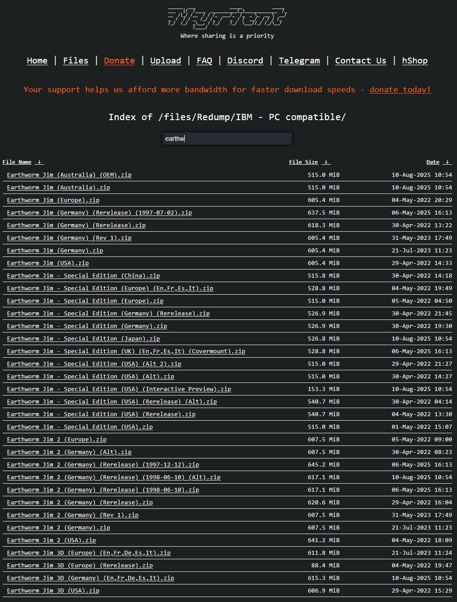The width and height of the screenshot is (457, 602).
Task: Download Earthworm Jim 2 (Germany).zip
Action: click(58, 528)
